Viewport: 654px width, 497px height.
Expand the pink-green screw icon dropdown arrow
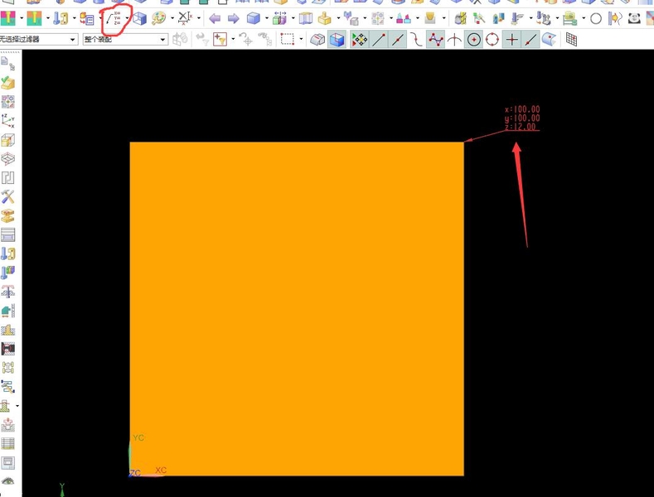click(x=22, y=18)
